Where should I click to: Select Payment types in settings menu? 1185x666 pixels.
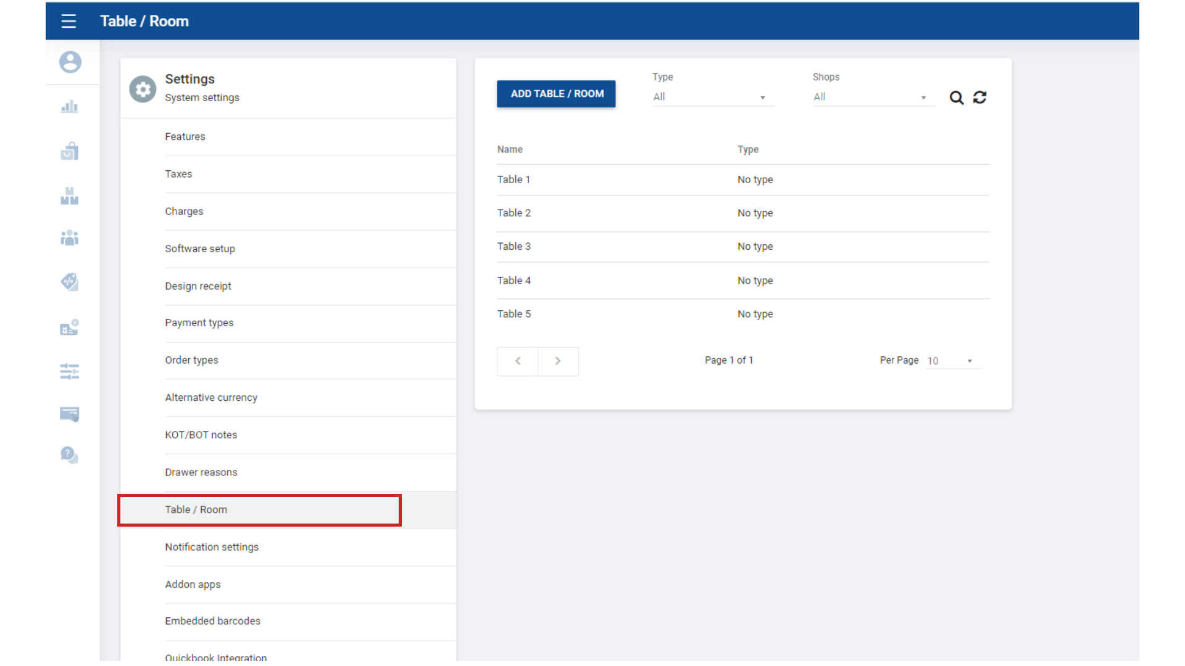[x=199, y=323]
